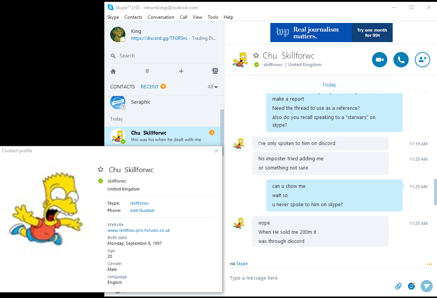The image size is (437, 298).
Task: Expand the All filter dropdown
Action: click(212, 87)
